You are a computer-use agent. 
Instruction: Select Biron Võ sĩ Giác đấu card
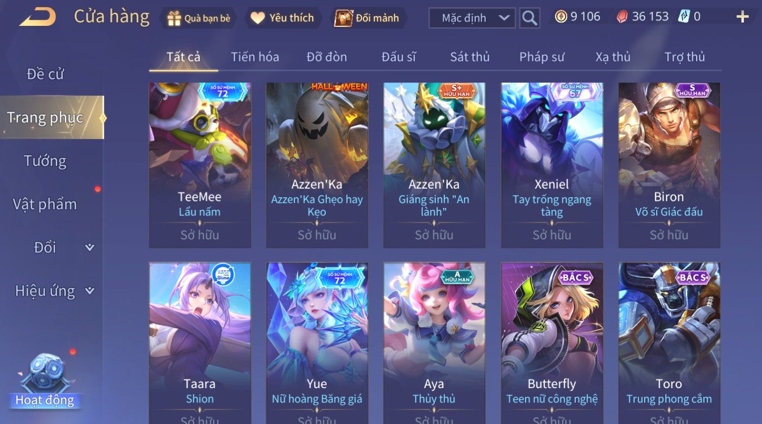669,165
